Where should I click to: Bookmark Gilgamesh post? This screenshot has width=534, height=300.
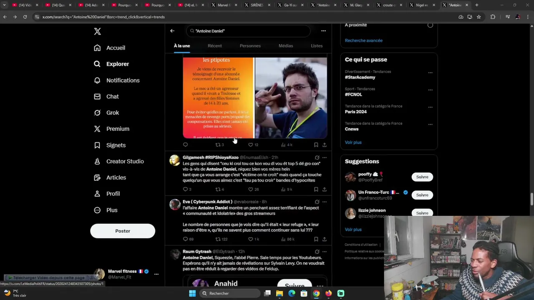316,190
